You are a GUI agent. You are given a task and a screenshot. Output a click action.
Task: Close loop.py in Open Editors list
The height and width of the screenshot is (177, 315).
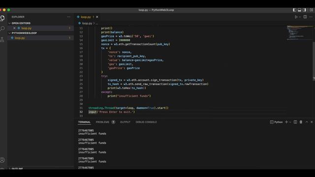[x=14, y=28]
